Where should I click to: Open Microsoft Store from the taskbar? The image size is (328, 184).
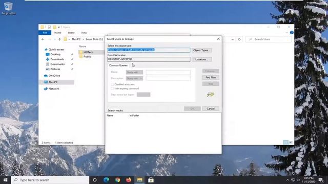pos(151,180)
